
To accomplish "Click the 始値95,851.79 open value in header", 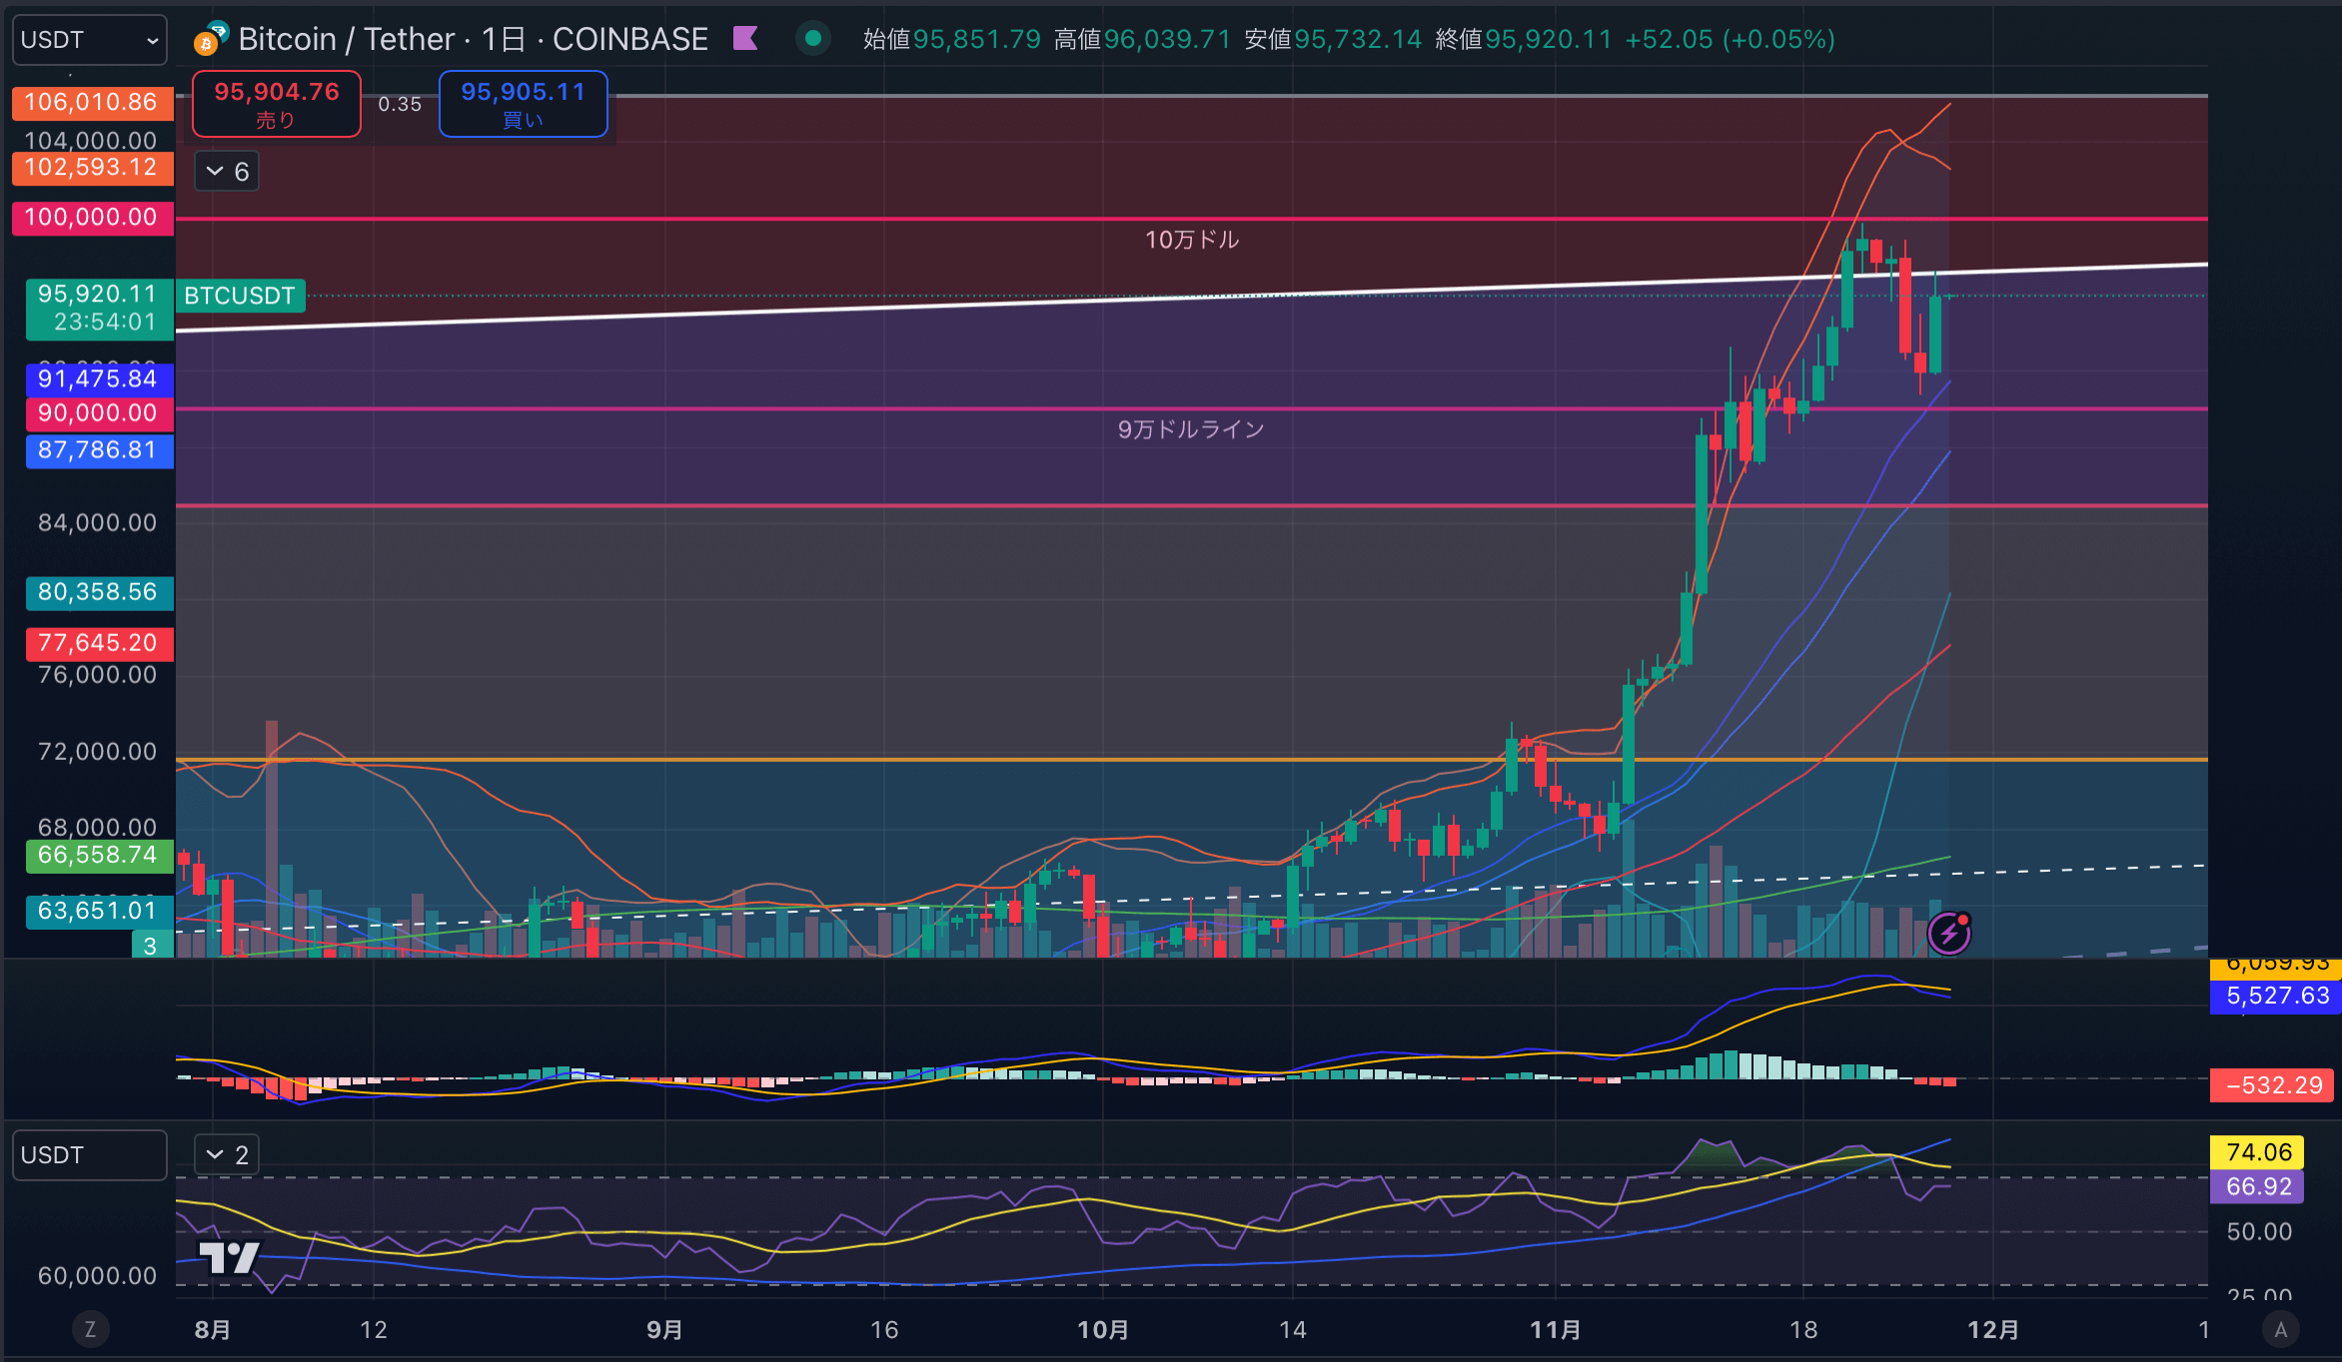I will [952, 39].
